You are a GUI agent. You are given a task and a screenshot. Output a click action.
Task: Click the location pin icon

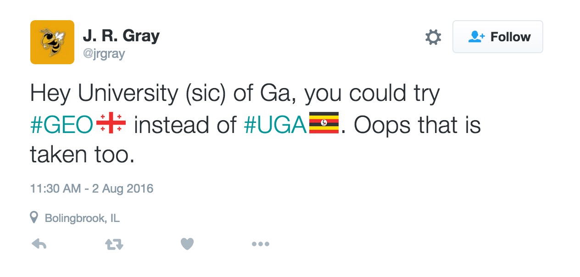click(33, 217)
